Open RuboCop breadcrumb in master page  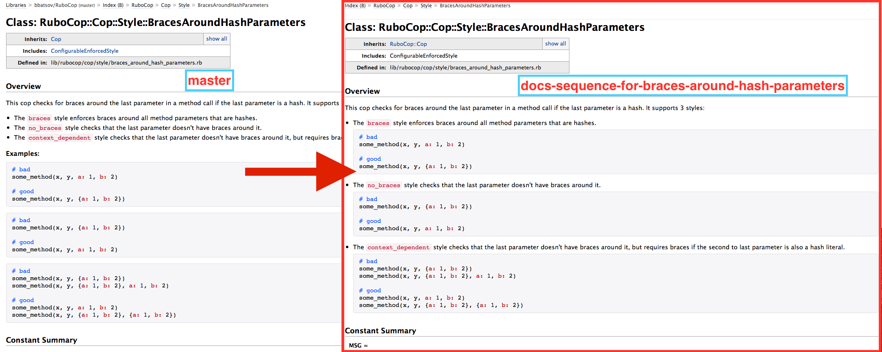coord(142,5)
